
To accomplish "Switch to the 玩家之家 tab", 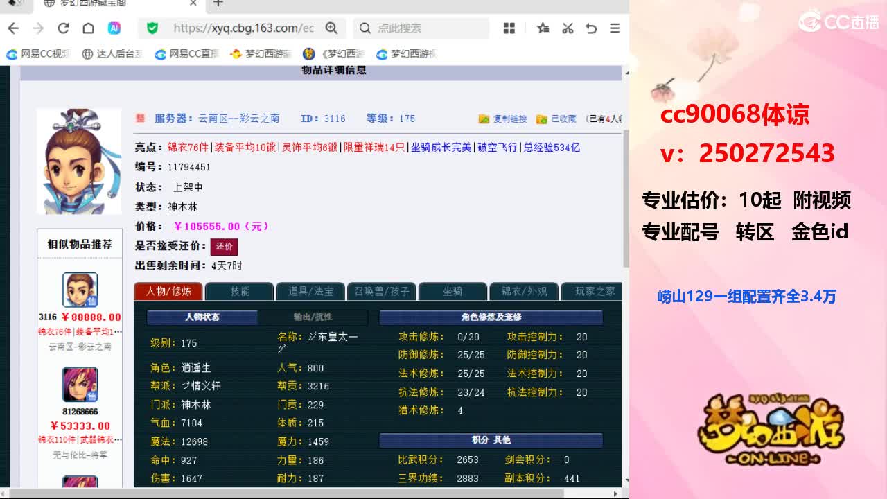I will point(592,292).
